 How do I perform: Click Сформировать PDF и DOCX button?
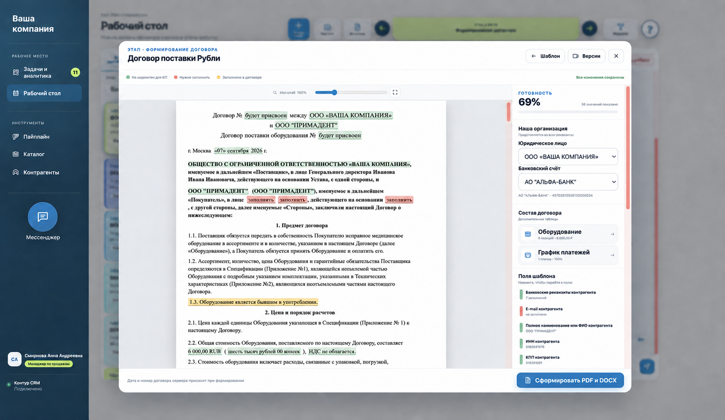[x=570, y=380]
